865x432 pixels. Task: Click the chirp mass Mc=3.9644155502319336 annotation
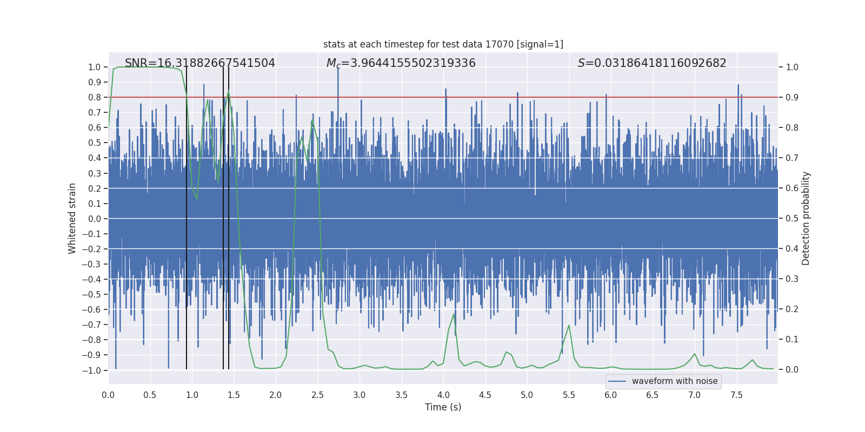tap(401, 63)
